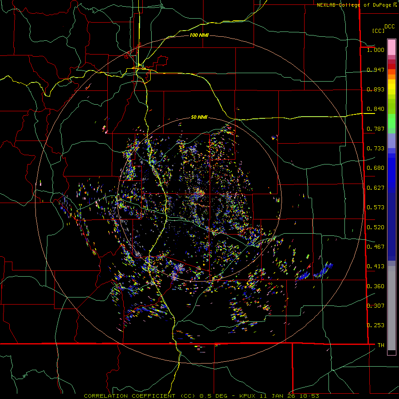Click the [CC] units label
The width and height of the screenshot is (399, 399).
point(379,31)
